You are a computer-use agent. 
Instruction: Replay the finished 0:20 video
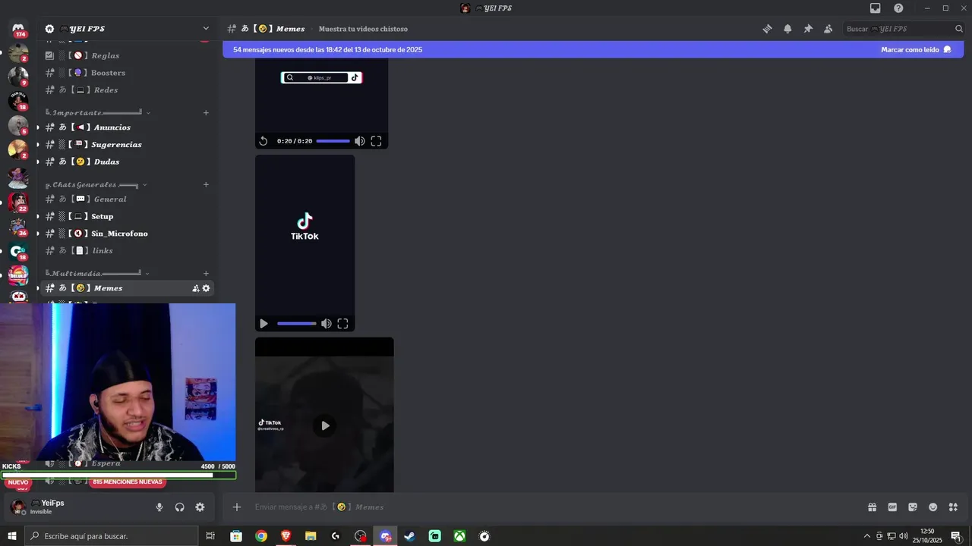pyautogui.click(x=264, y=141)
